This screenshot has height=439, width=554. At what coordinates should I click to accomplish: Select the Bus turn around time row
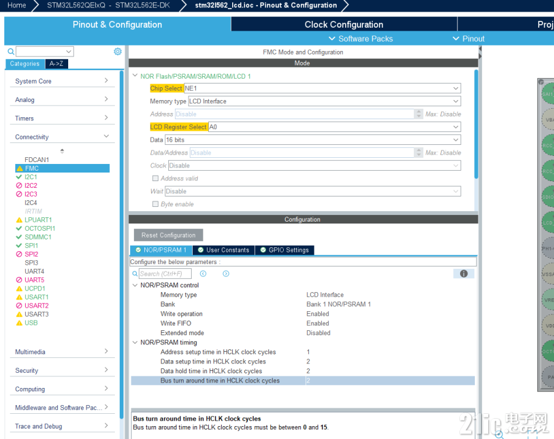click(303, 381)
